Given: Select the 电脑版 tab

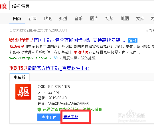Looking at the screenshot, I should 19,77.
